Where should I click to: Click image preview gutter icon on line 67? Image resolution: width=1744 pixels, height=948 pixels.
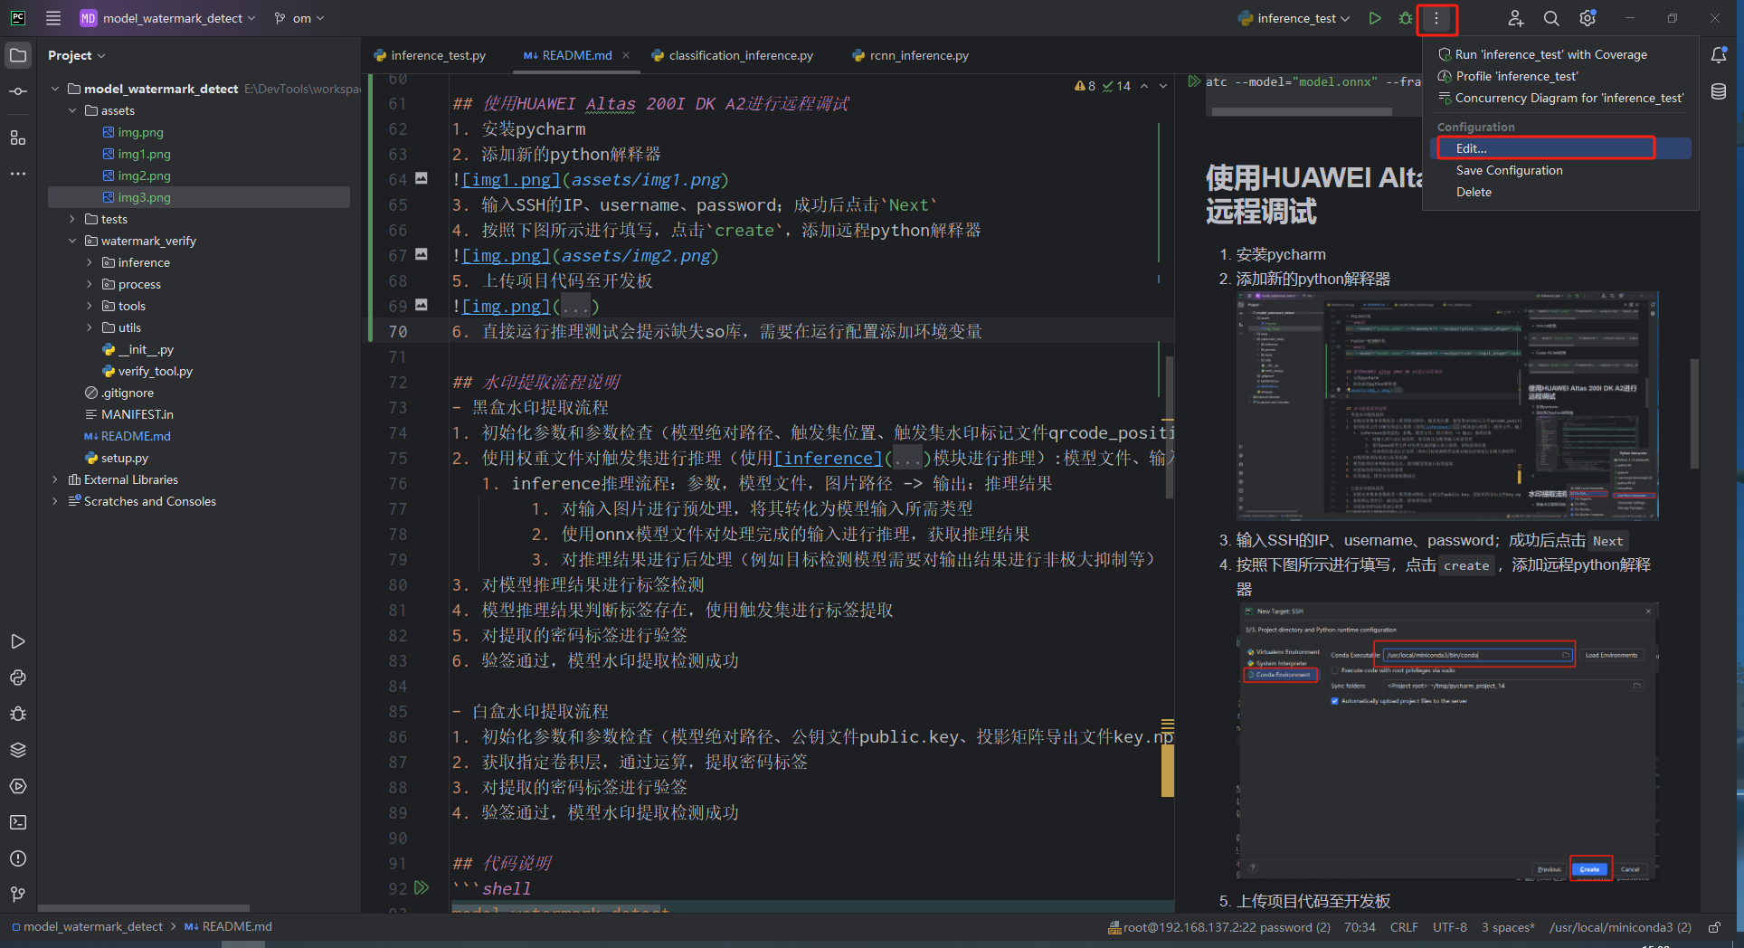pos(422,254)
